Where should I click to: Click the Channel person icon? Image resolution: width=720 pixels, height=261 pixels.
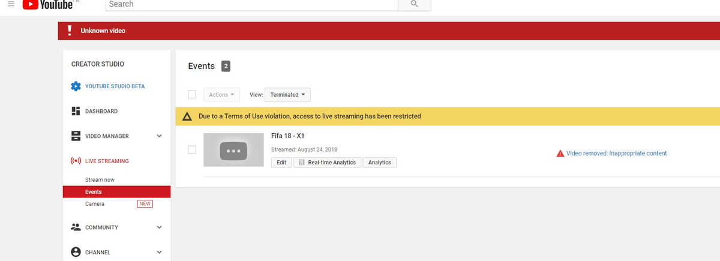76,252
